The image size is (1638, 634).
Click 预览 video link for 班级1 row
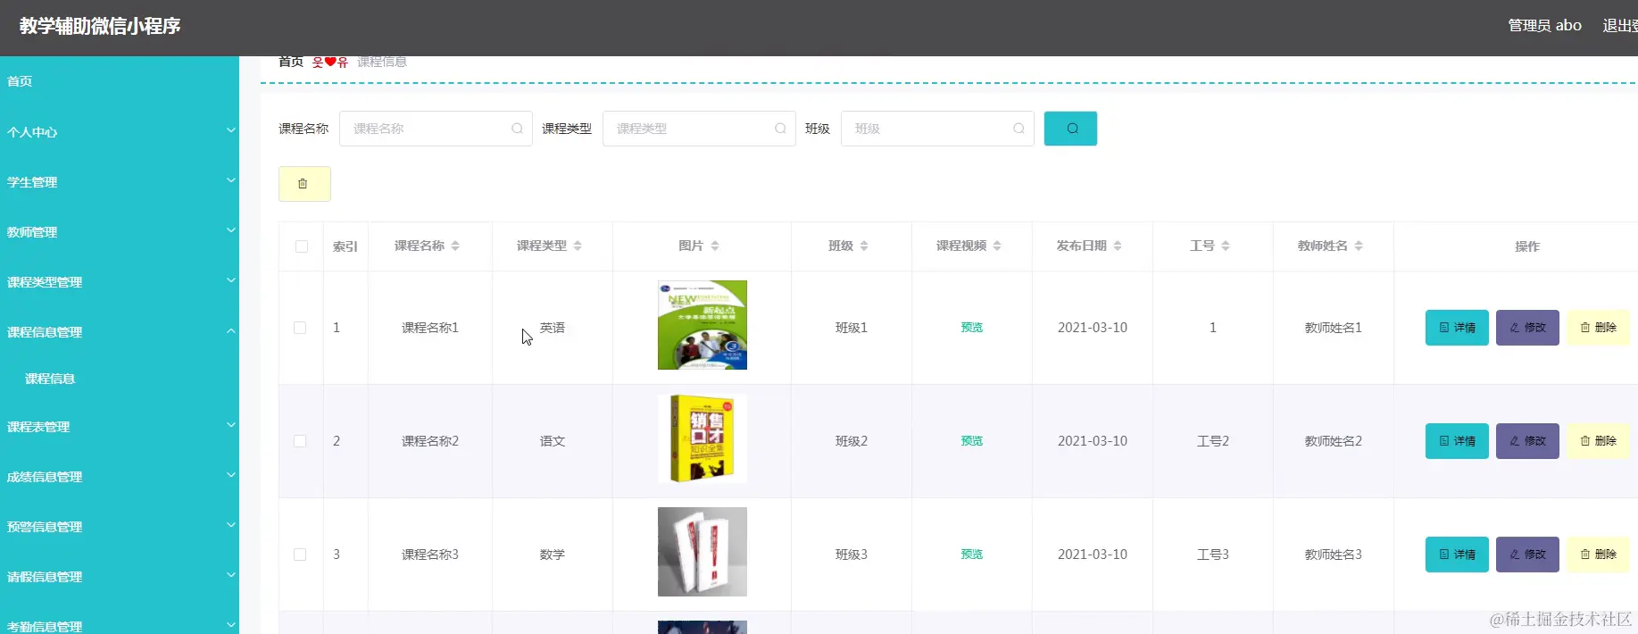(972, 328)
